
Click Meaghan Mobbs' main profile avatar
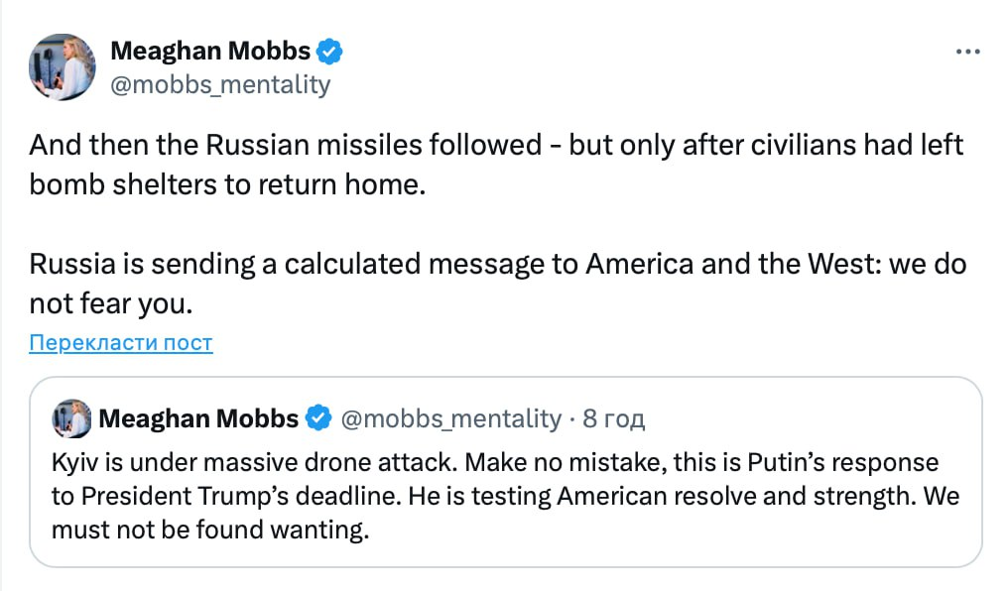click(63, 66)
